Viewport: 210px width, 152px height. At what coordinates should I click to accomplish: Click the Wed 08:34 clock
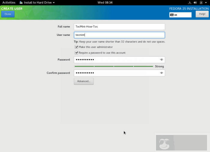pyautogui.click(x=105, y=2)
